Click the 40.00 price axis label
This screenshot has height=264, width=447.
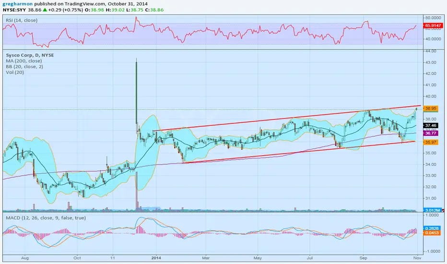pos(431,96)
